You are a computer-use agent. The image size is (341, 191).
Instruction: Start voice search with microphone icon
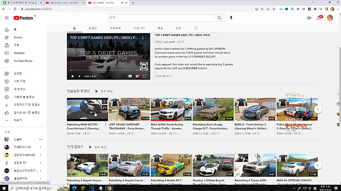[x=231, y=18]
